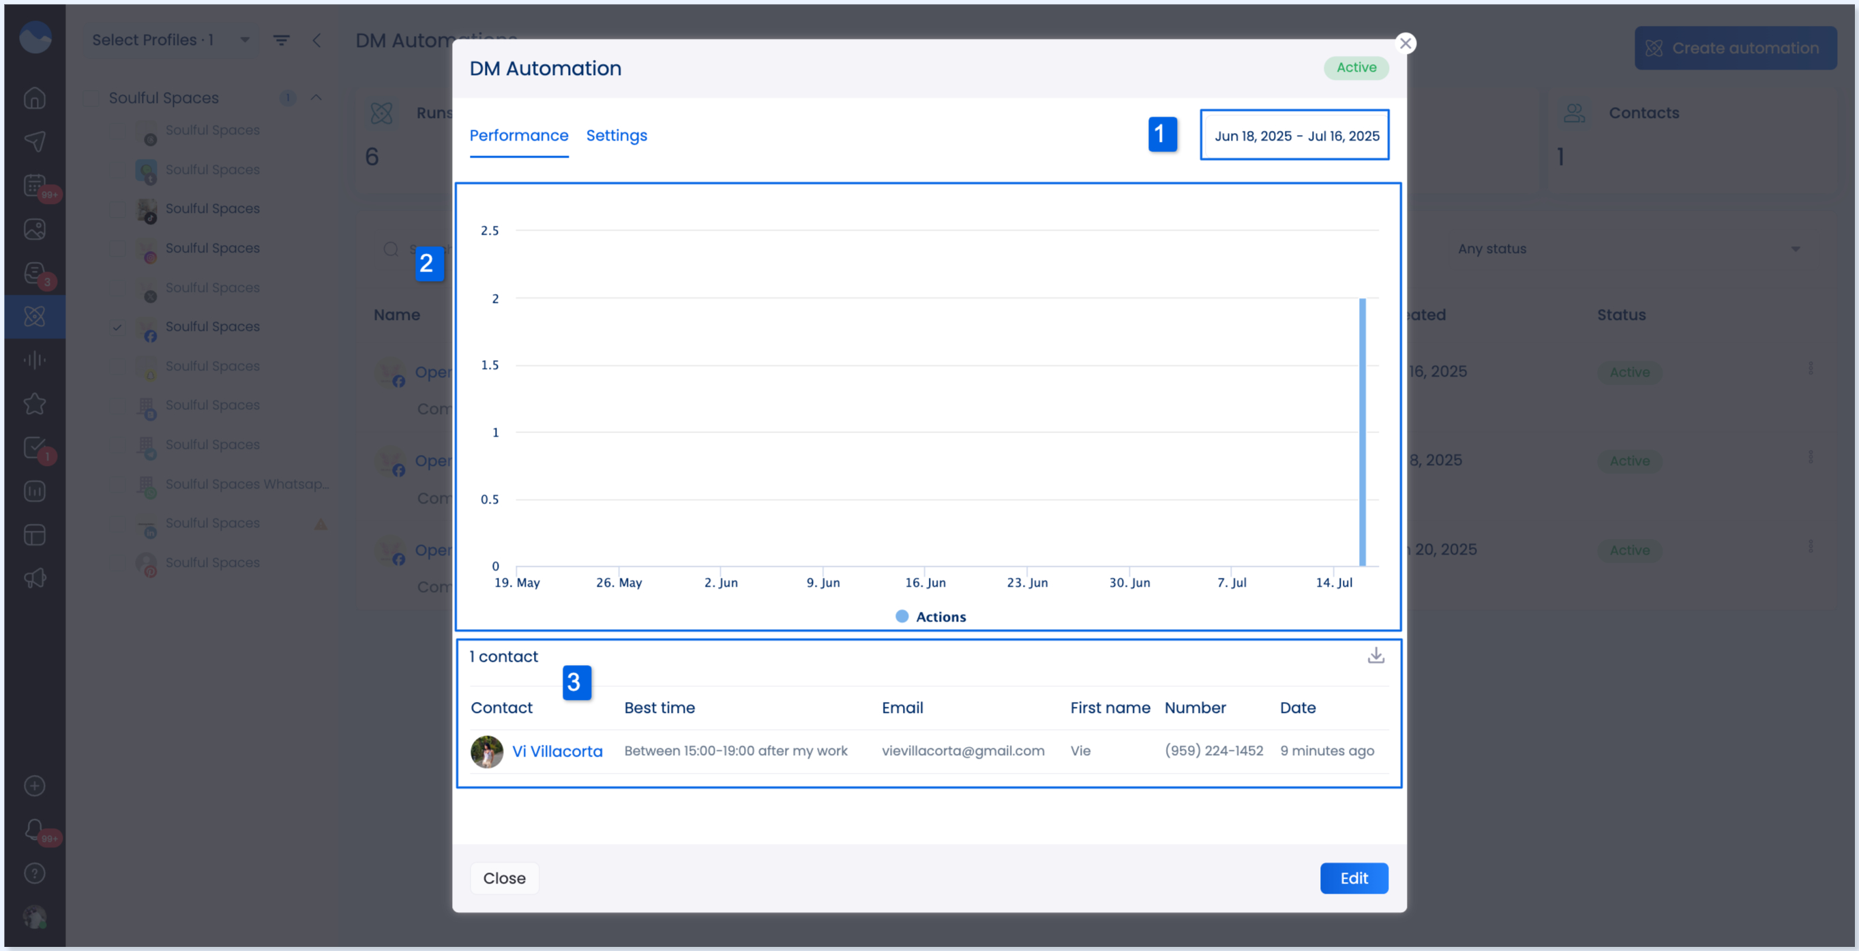Open the listening waveform icon
The height and width of the screenshot is (951, 1859).
tap(35, 360)
